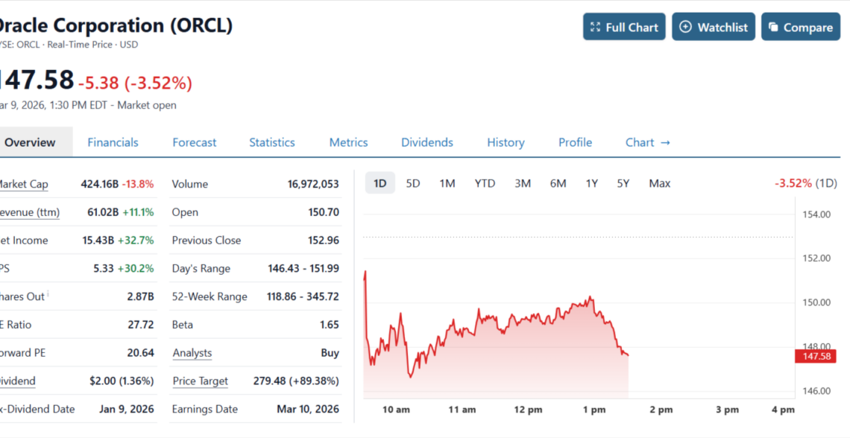Screen dimensions: 850x438
Task: Click the Oracle Corporation (ORCL) heading
Action: pos(116,25)
